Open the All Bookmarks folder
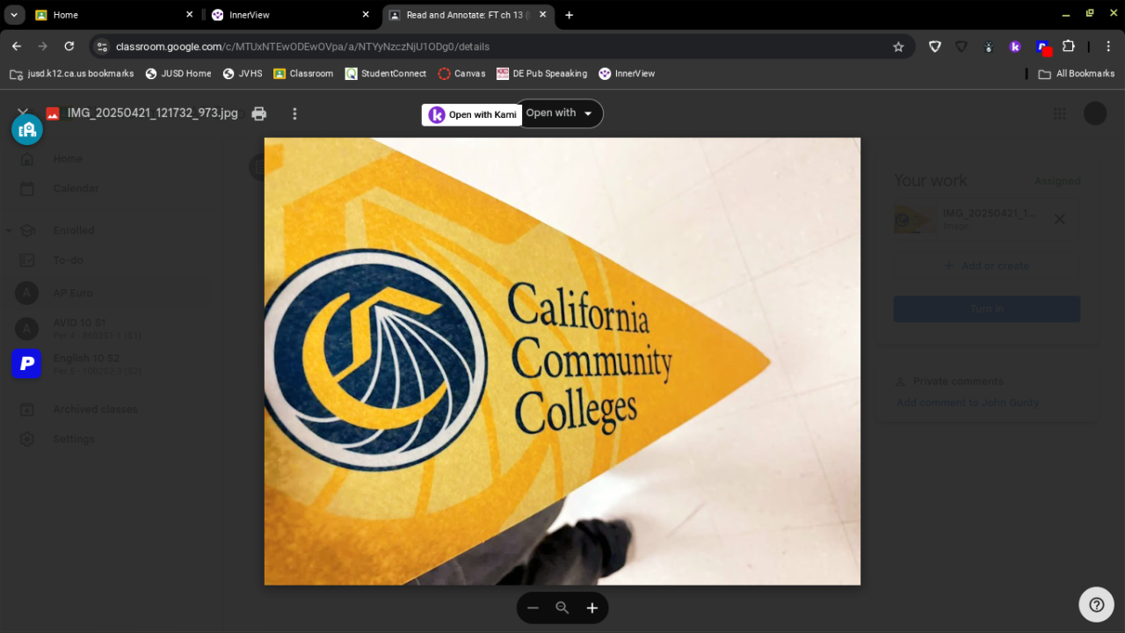This screenshot has height=633, width=1125. click(1076, 74)
